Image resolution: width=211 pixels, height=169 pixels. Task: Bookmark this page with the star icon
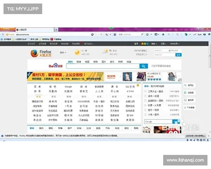[x=96, y=35]
